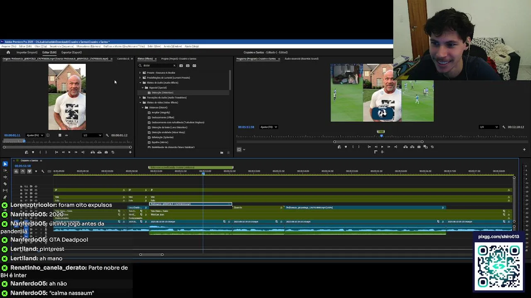Click Program monitor scrubber playhead

(x=381, y=135)
